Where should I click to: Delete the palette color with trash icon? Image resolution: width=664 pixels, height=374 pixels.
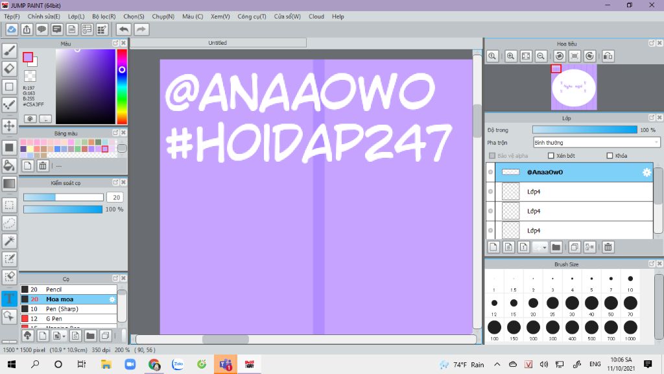[43, 166]
